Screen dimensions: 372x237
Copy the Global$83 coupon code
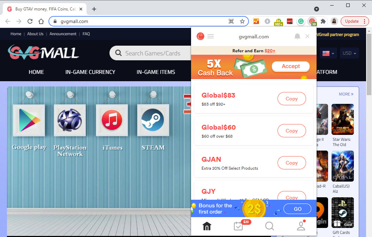coord(291,99)
